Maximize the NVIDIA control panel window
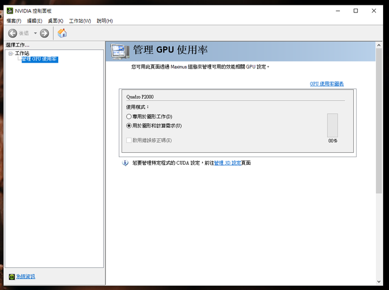This screenshot has height=290, width=389. [x=356, y=11]
